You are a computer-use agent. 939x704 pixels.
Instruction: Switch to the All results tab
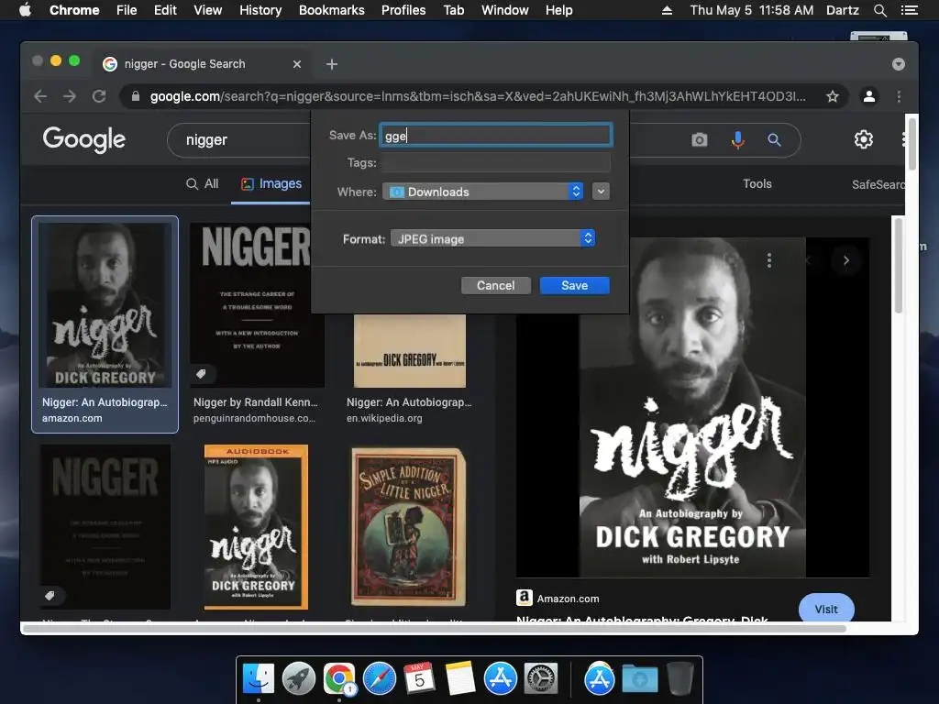(x=203, y=183)
